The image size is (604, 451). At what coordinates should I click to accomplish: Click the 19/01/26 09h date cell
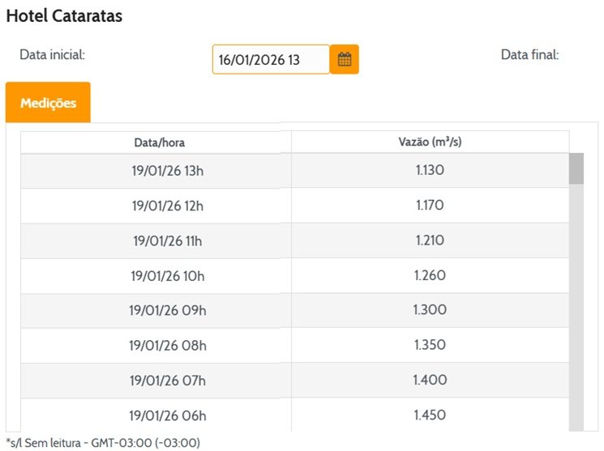pyautogui.click(x=168, y=310)
